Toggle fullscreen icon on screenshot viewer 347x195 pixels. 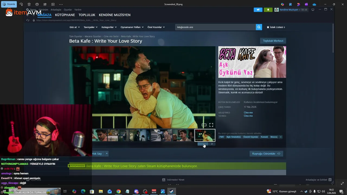[211, 125]
